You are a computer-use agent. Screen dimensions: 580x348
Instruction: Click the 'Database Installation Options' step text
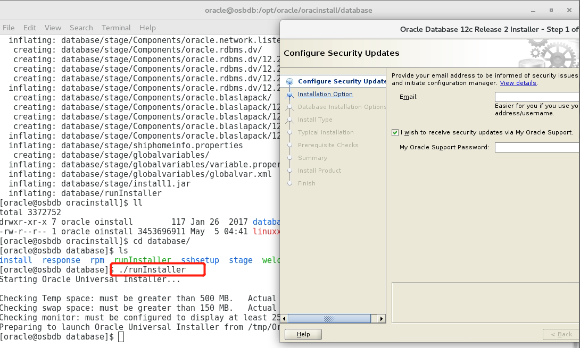tap(342, 107)
